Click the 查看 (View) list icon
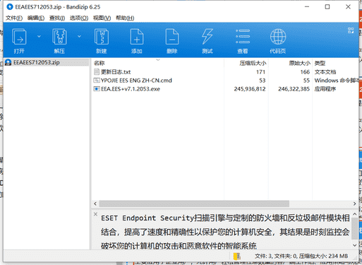This screenshot has width=362, height=265. [x=243, y=37]
